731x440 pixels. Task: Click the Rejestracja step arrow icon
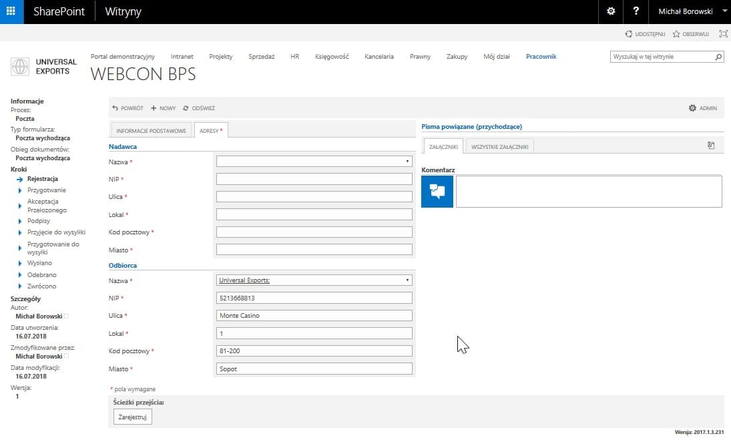click(19, 179)
